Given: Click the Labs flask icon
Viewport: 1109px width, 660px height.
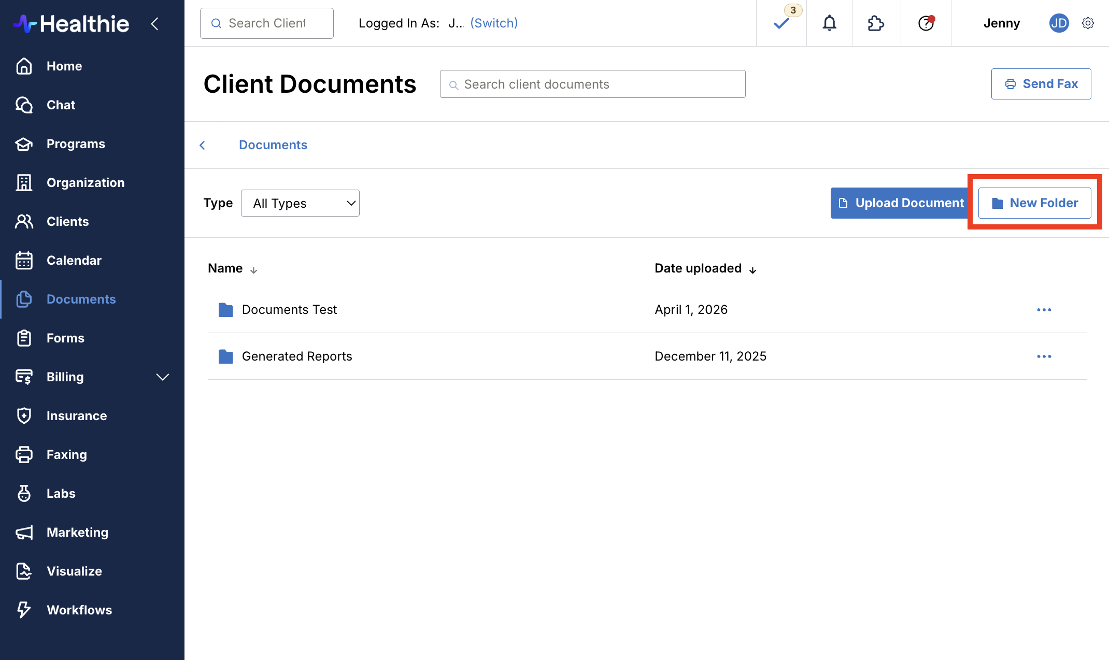Looking at the screenshot, I should point(24,493).
